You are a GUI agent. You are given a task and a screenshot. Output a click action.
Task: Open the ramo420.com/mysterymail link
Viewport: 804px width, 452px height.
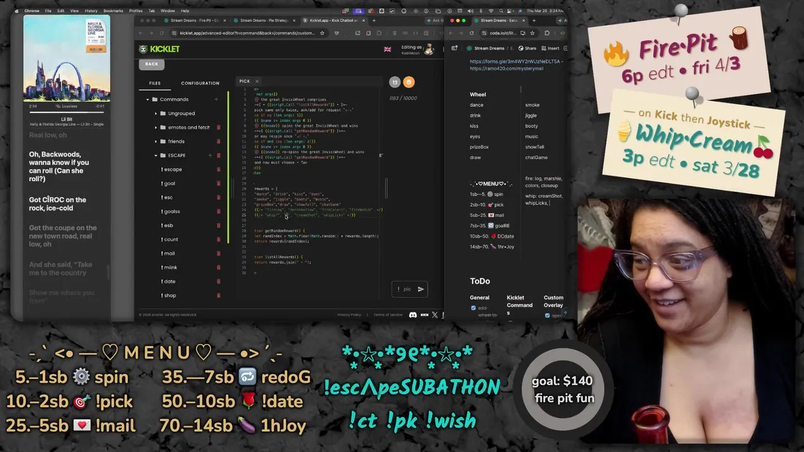tap(506, 68)
